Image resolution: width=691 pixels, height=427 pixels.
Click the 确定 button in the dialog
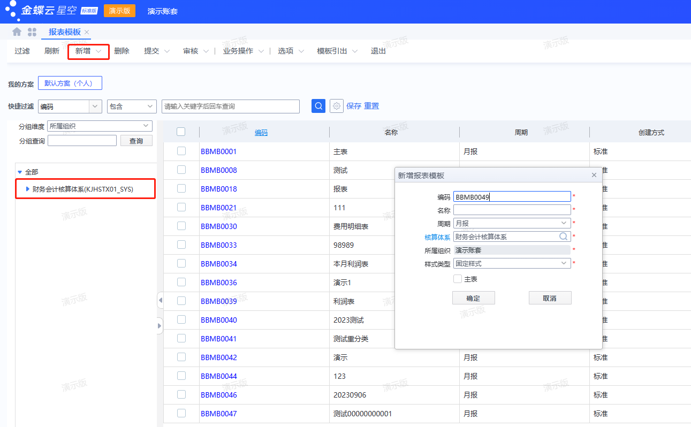[473, 298]
